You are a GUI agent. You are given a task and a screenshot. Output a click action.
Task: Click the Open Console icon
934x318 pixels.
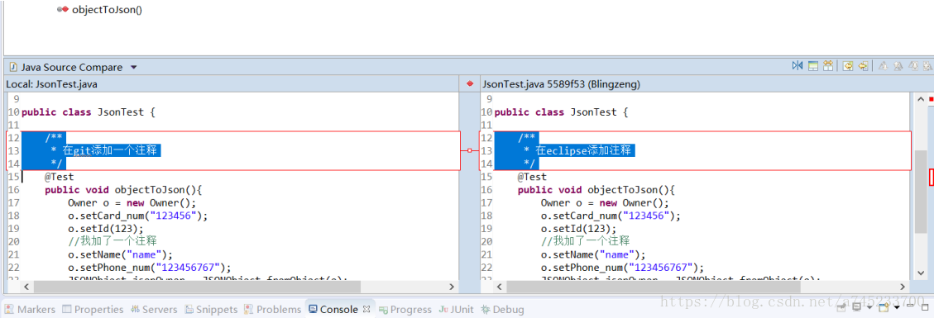pyautogui.click(x=884, y=307)
